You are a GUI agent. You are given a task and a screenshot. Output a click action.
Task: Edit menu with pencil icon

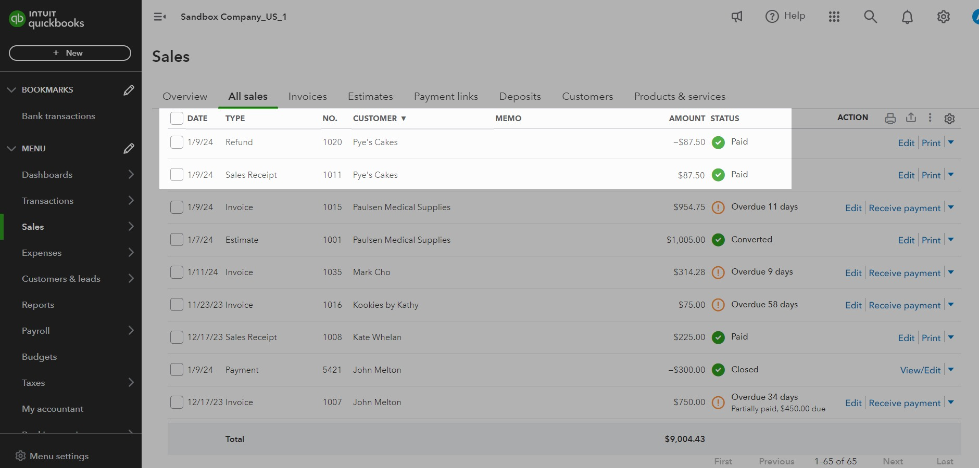click(x=129, y=149)
